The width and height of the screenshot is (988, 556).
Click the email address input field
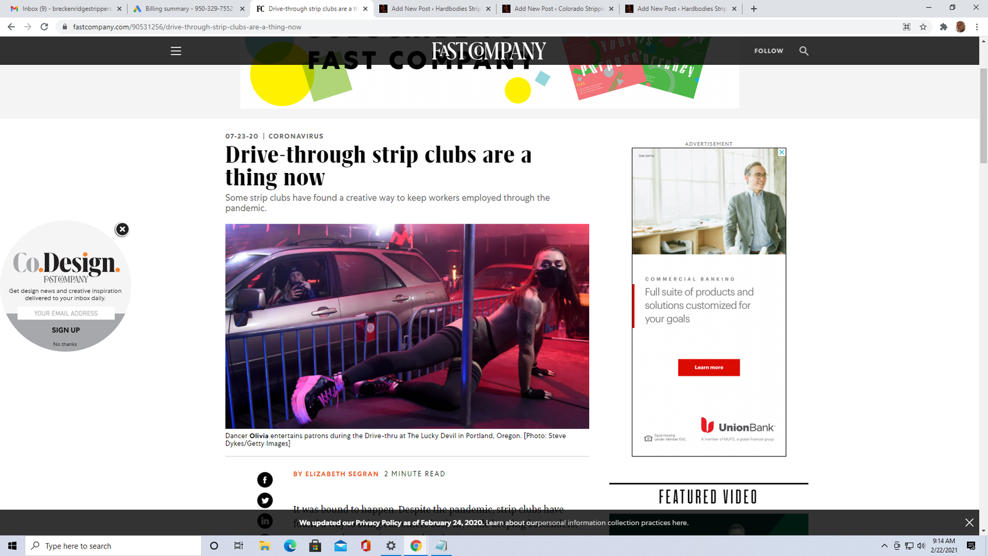point(66,313)
